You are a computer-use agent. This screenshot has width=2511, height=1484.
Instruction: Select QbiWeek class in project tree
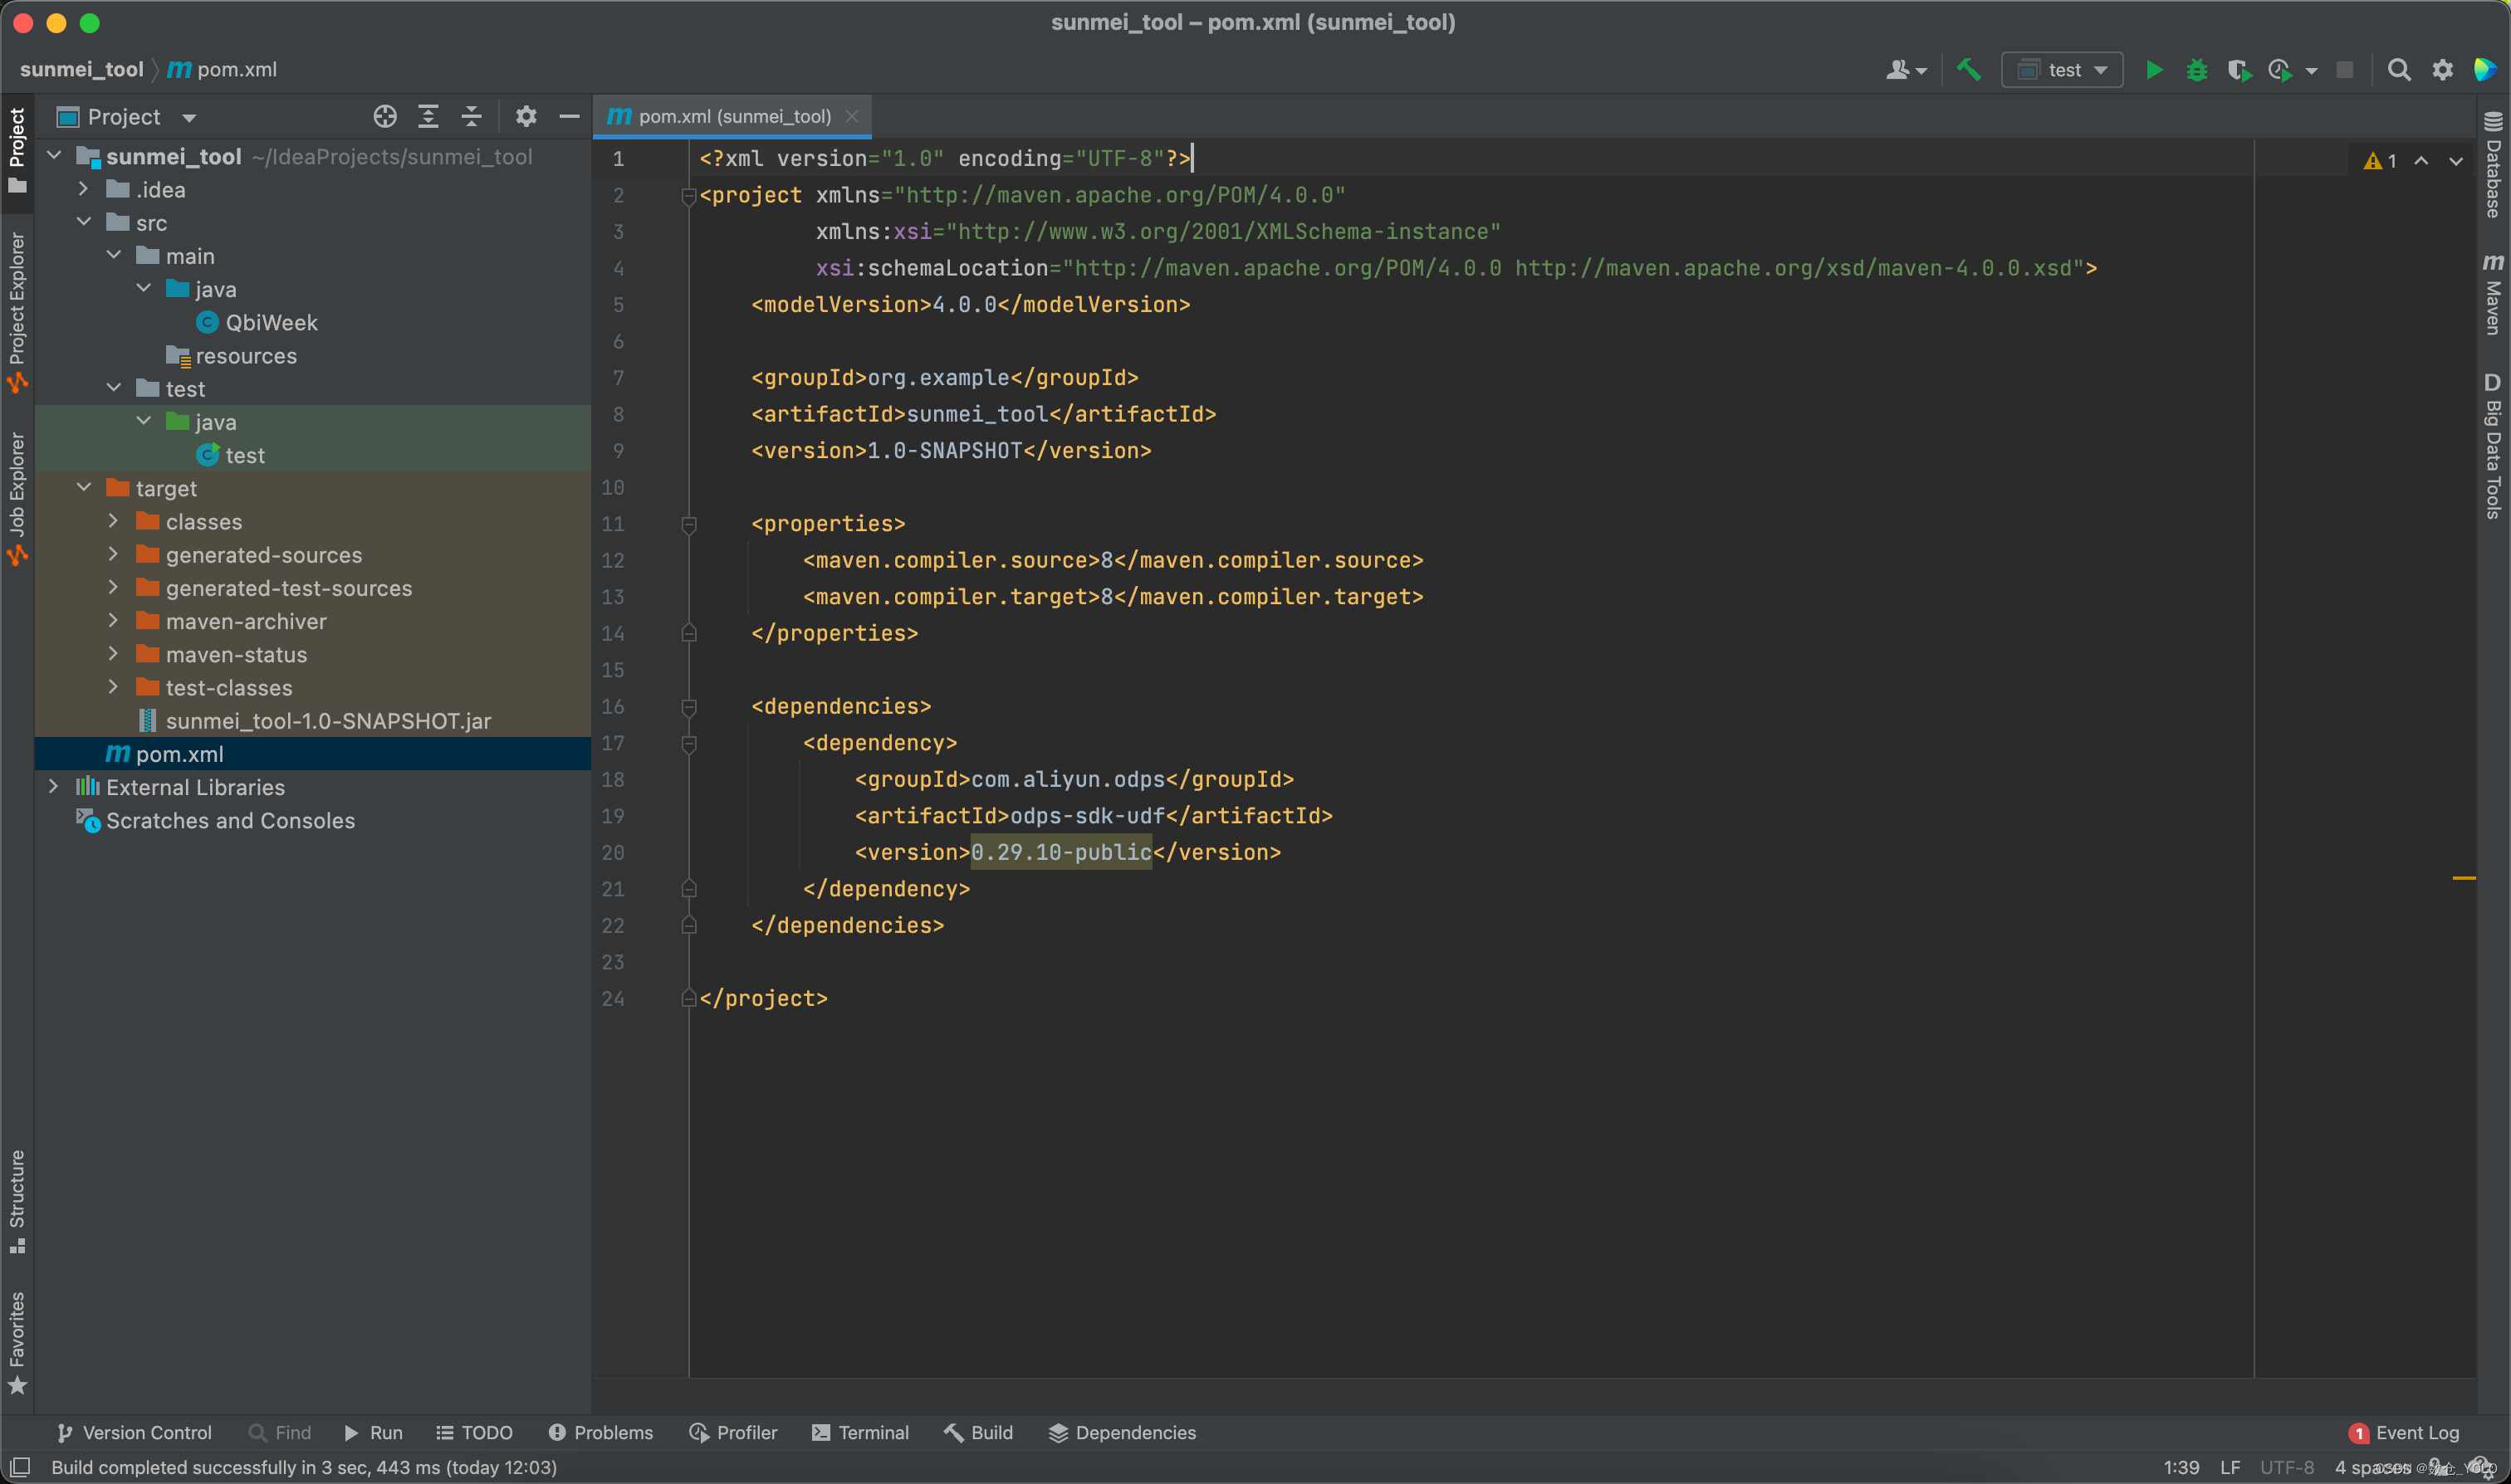[270, 322]
